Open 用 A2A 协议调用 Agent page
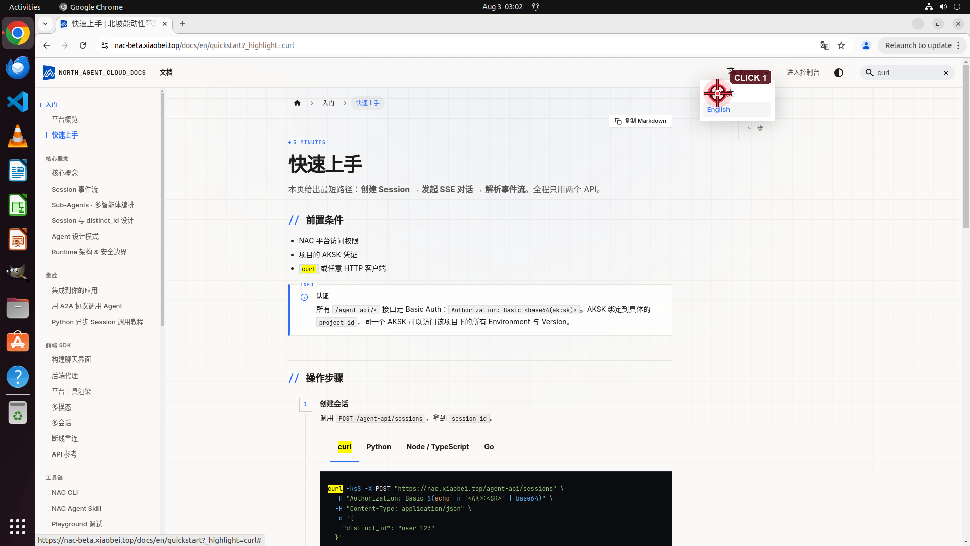Image resolution: width=970 pixels, height=546 pixels. pos(87,306)
